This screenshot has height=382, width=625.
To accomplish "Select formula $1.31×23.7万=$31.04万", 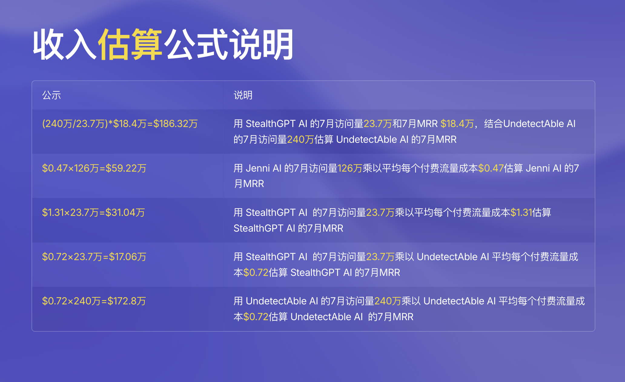I will [93, 213].
